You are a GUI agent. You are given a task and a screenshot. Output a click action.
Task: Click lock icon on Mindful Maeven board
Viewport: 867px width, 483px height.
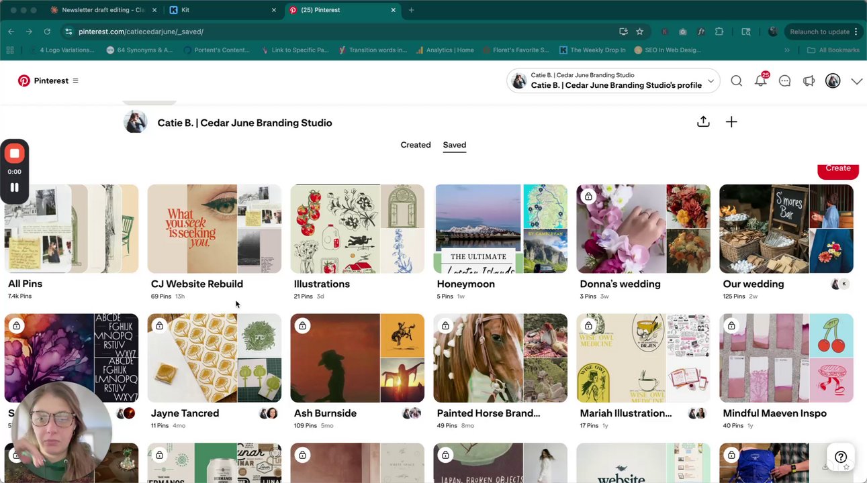(x=731, y=326)
